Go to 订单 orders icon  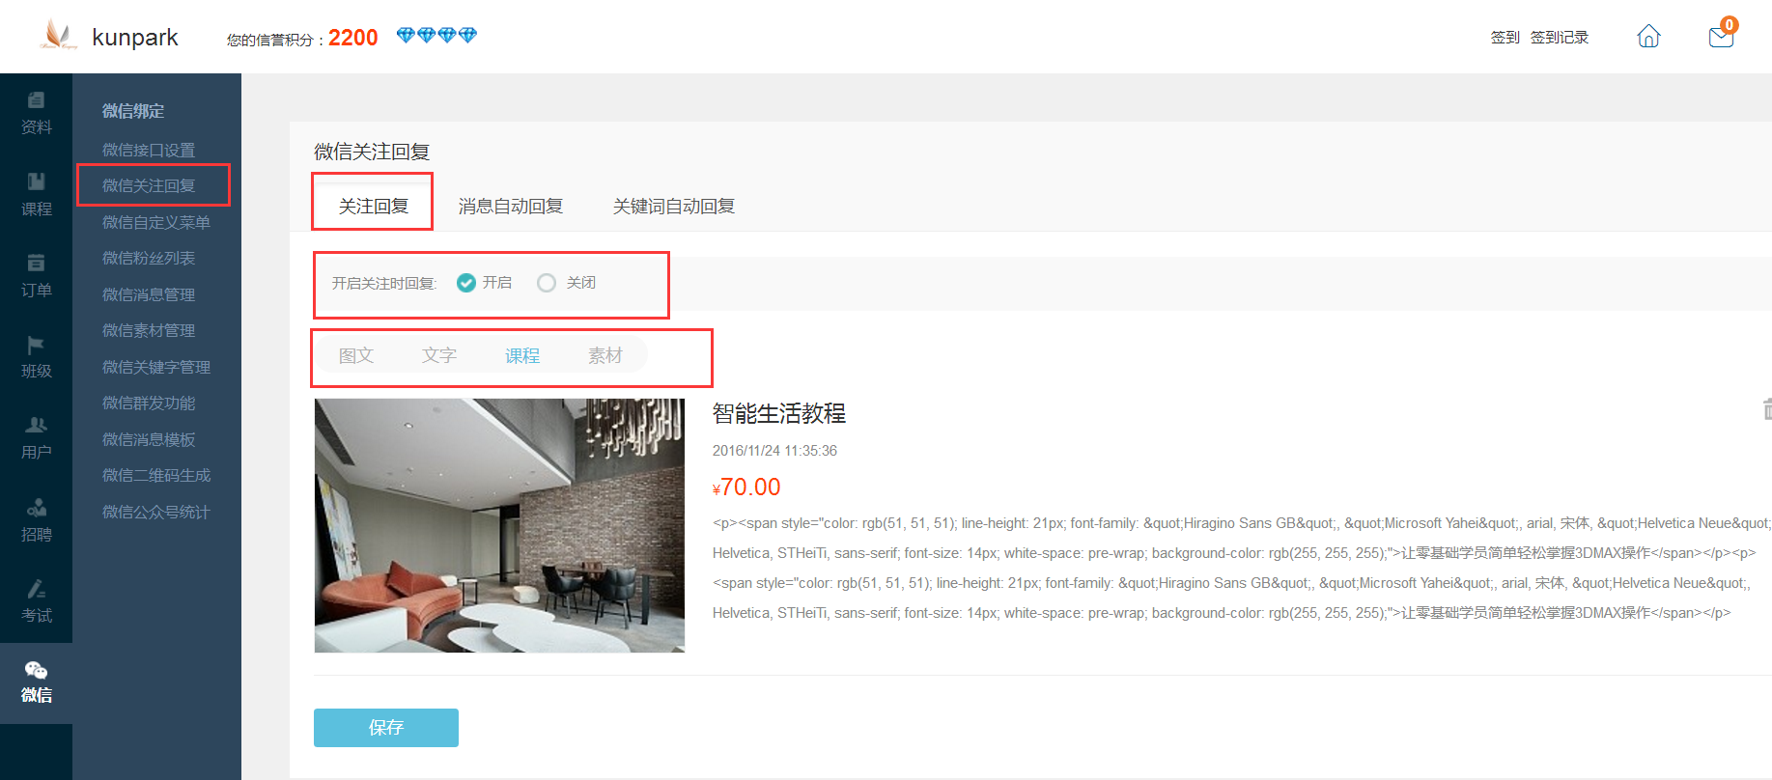coord(36,275)
